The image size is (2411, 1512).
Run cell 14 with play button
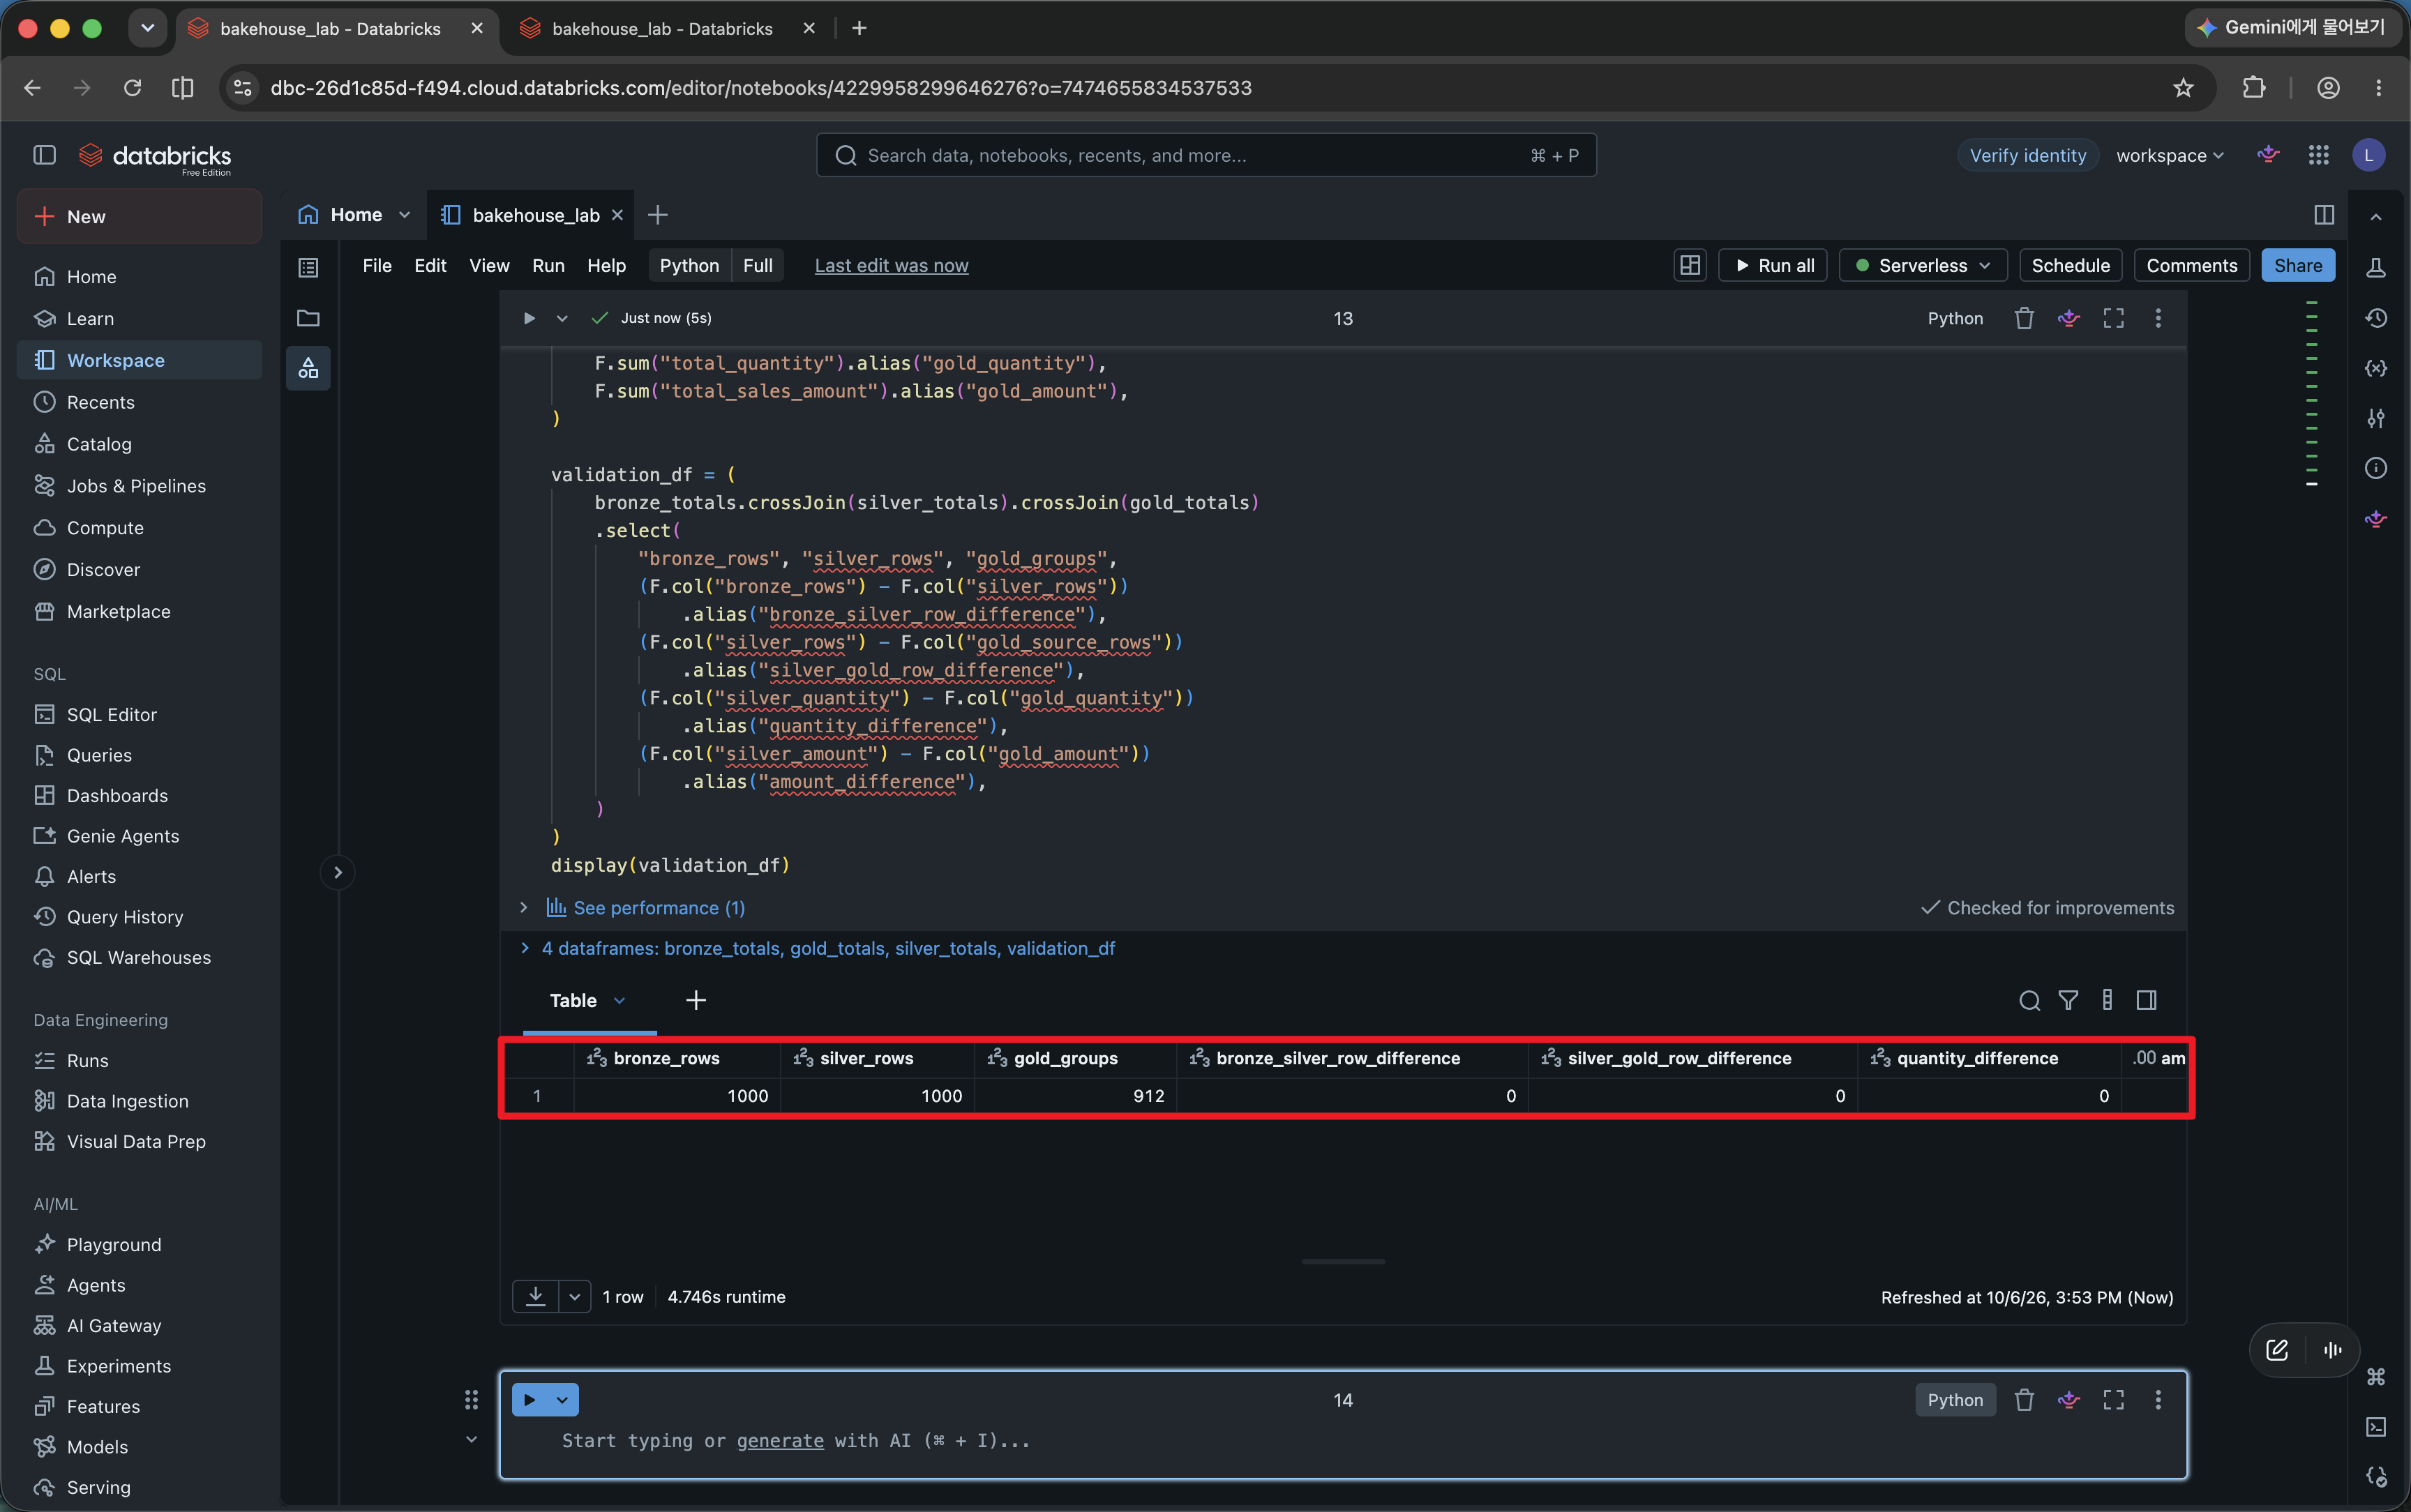coord(529,1399)
